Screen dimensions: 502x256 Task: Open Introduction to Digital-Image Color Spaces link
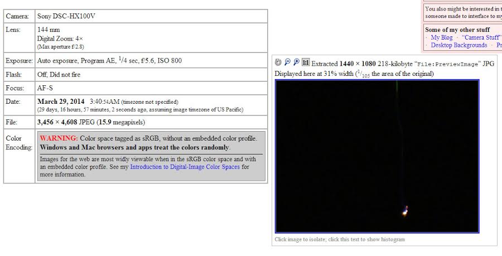coord(185,167)
